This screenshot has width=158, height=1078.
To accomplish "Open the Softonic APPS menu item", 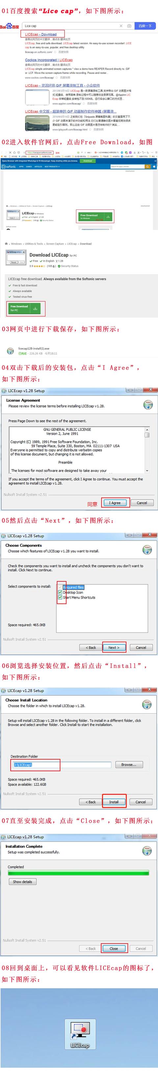I will tap(21, 167).
